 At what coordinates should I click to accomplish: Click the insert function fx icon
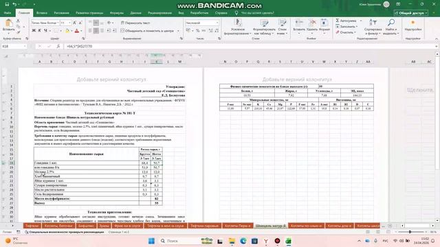pos(58,46)
